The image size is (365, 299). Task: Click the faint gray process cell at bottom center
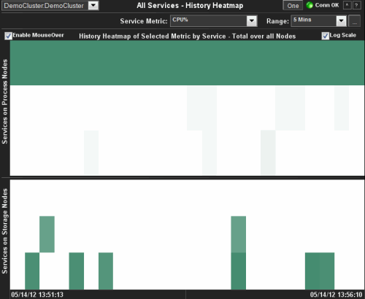pyautogui.click(x=210, y=152)
